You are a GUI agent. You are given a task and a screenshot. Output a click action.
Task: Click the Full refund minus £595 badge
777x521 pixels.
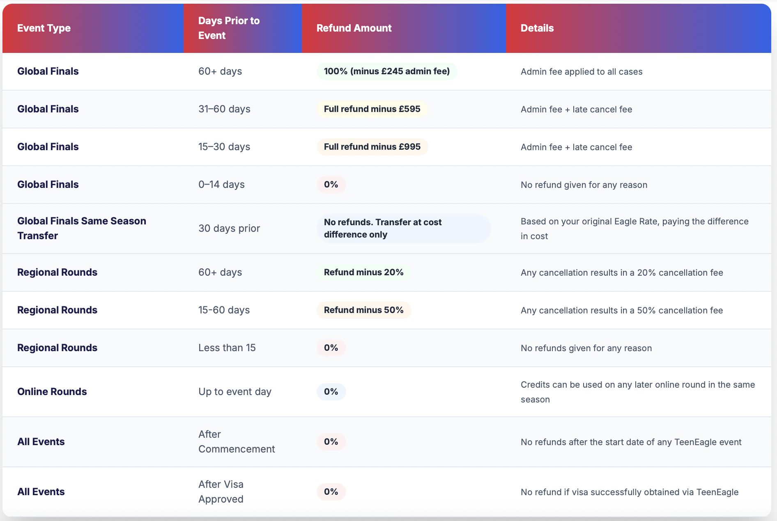tap(372, 109)
